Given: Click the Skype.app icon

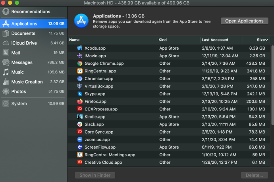Looking at the screenshot, I should [x=80, y=94].
